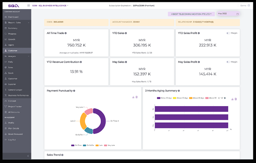Click the Profile icon under My Account

[6, 123]
